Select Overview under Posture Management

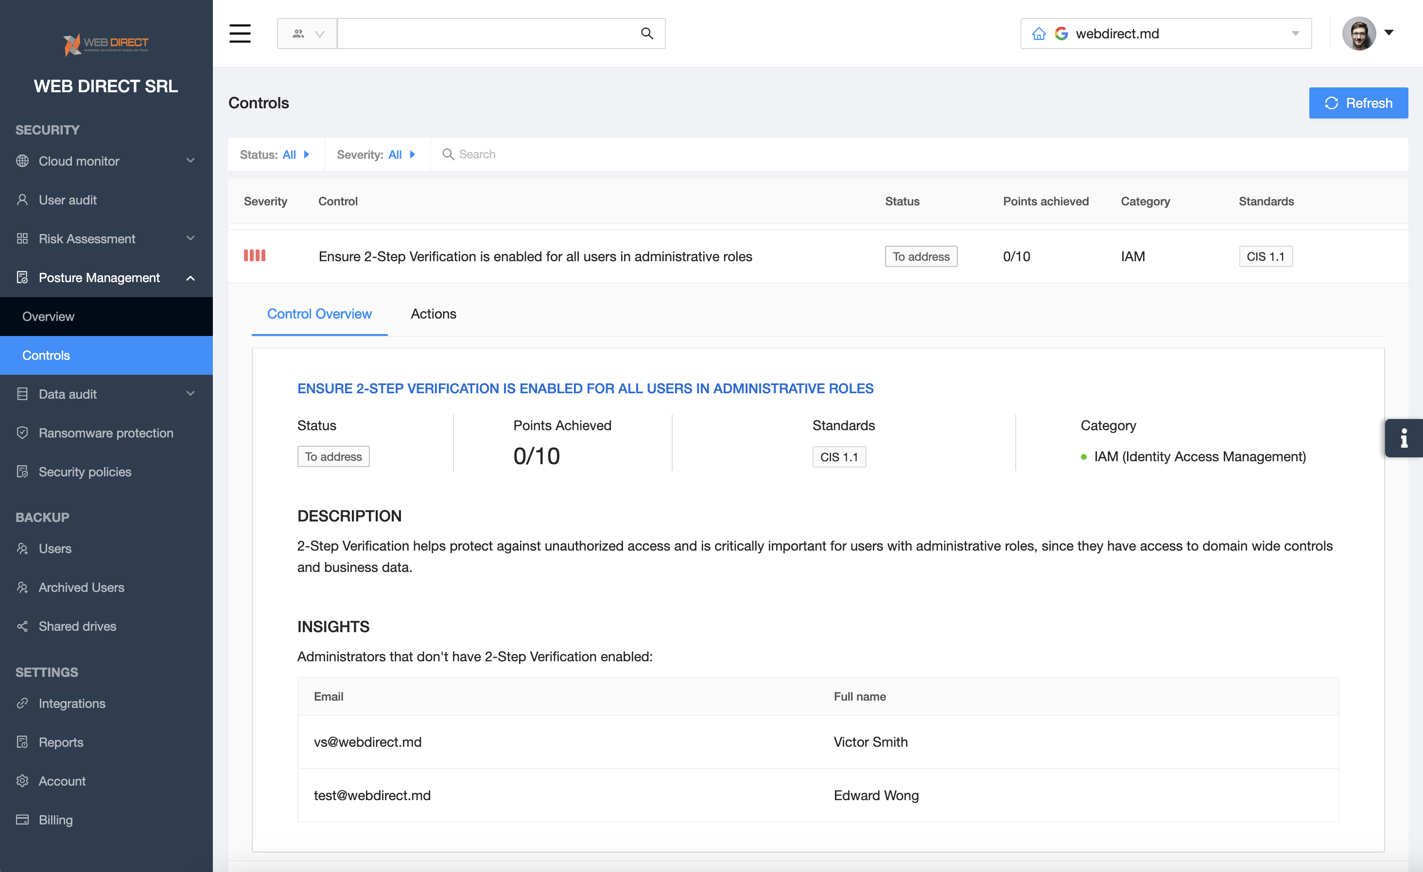49,316
